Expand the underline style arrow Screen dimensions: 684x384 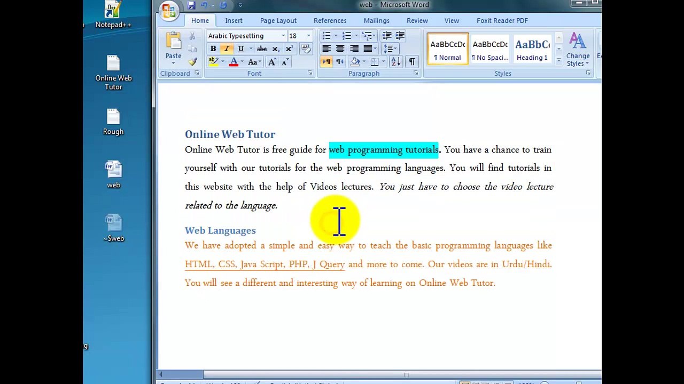pos(250,49)
